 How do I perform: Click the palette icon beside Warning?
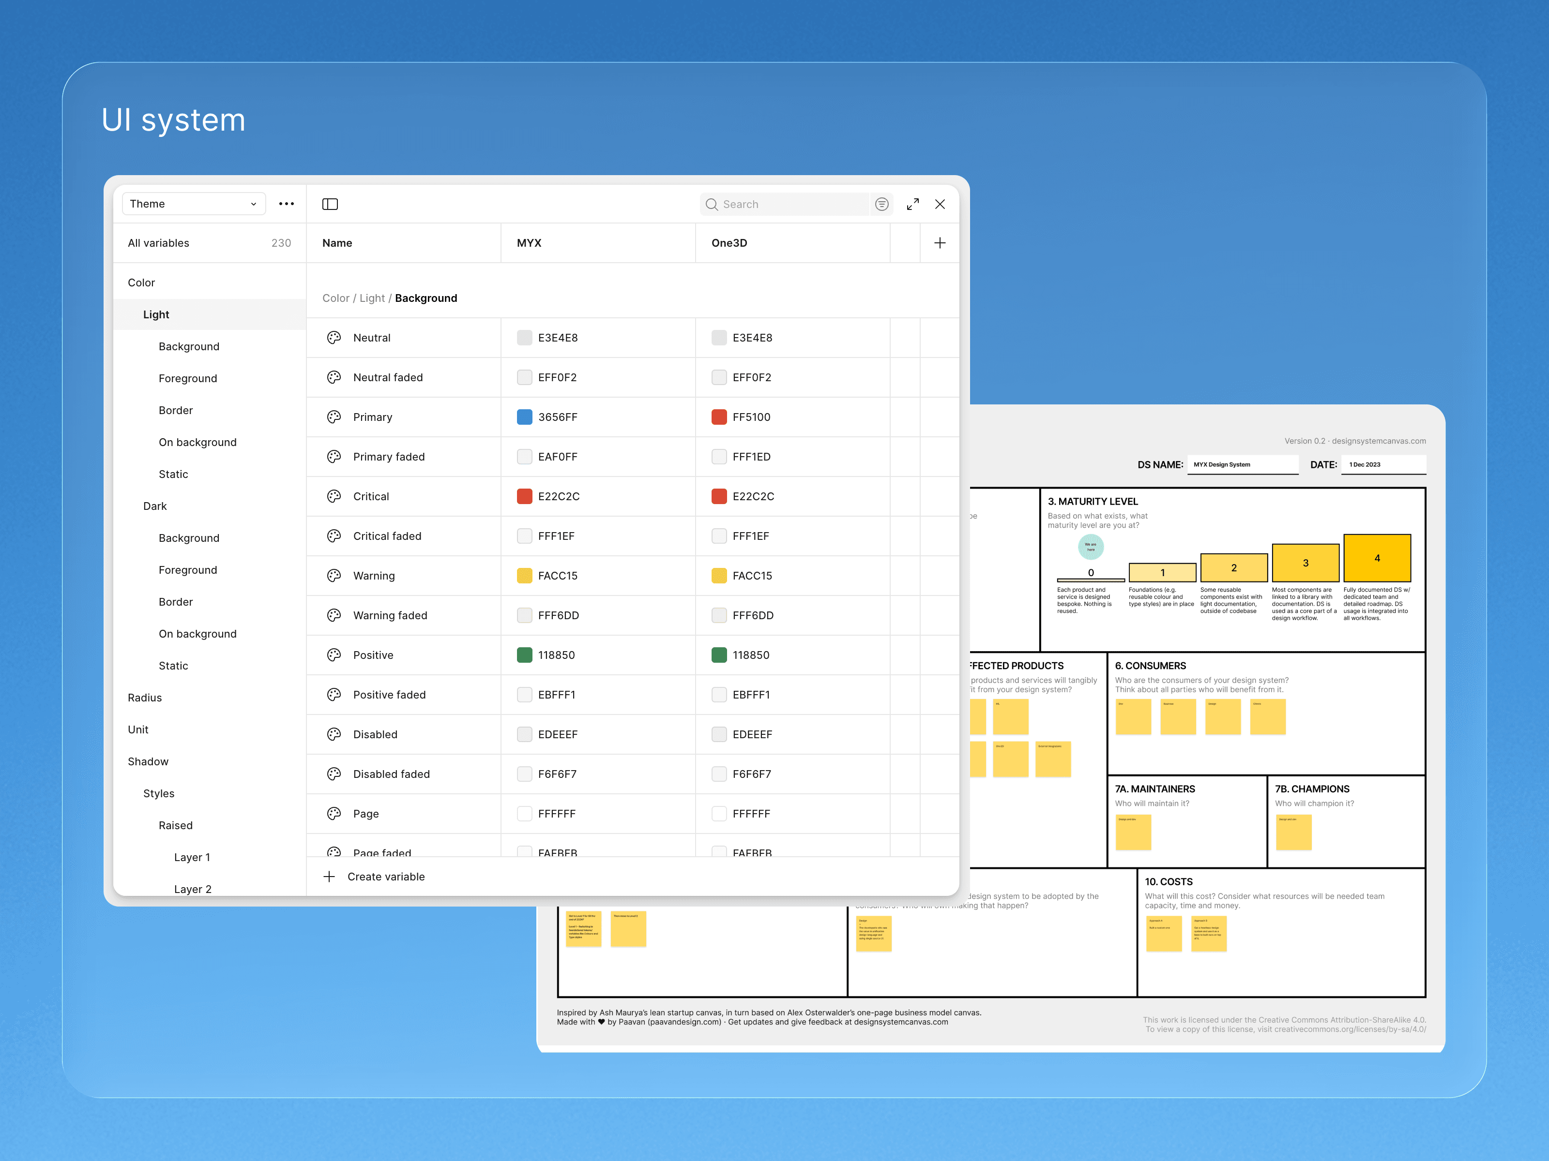(x=334, y=575)
